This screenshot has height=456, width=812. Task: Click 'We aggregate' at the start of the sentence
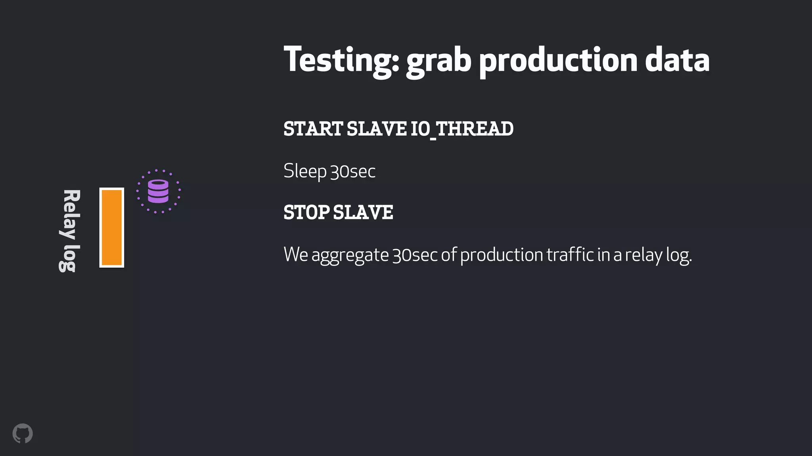click(x=336, y=255)
